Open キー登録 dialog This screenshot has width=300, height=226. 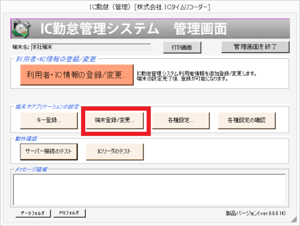point(49,120)
